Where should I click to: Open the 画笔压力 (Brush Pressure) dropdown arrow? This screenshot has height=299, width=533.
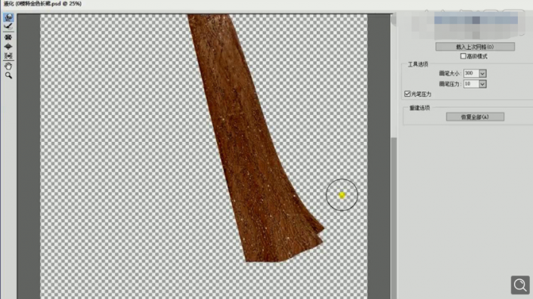[x=482, y=84]
